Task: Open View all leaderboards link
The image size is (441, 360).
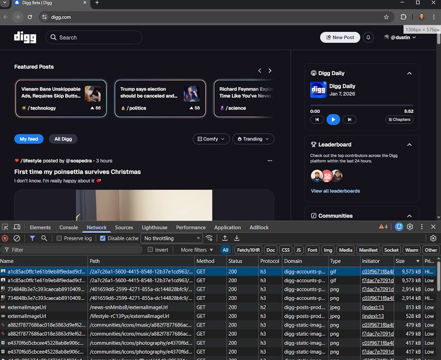Action: coord(335,191)
